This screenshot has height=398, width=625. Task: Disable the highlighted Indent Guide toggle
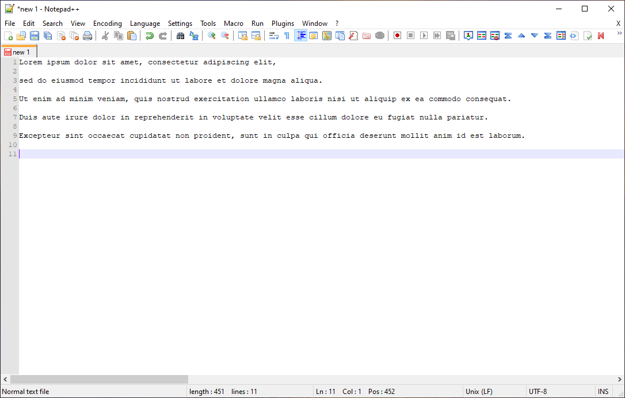pyautogui.click(x=300, y=36)
